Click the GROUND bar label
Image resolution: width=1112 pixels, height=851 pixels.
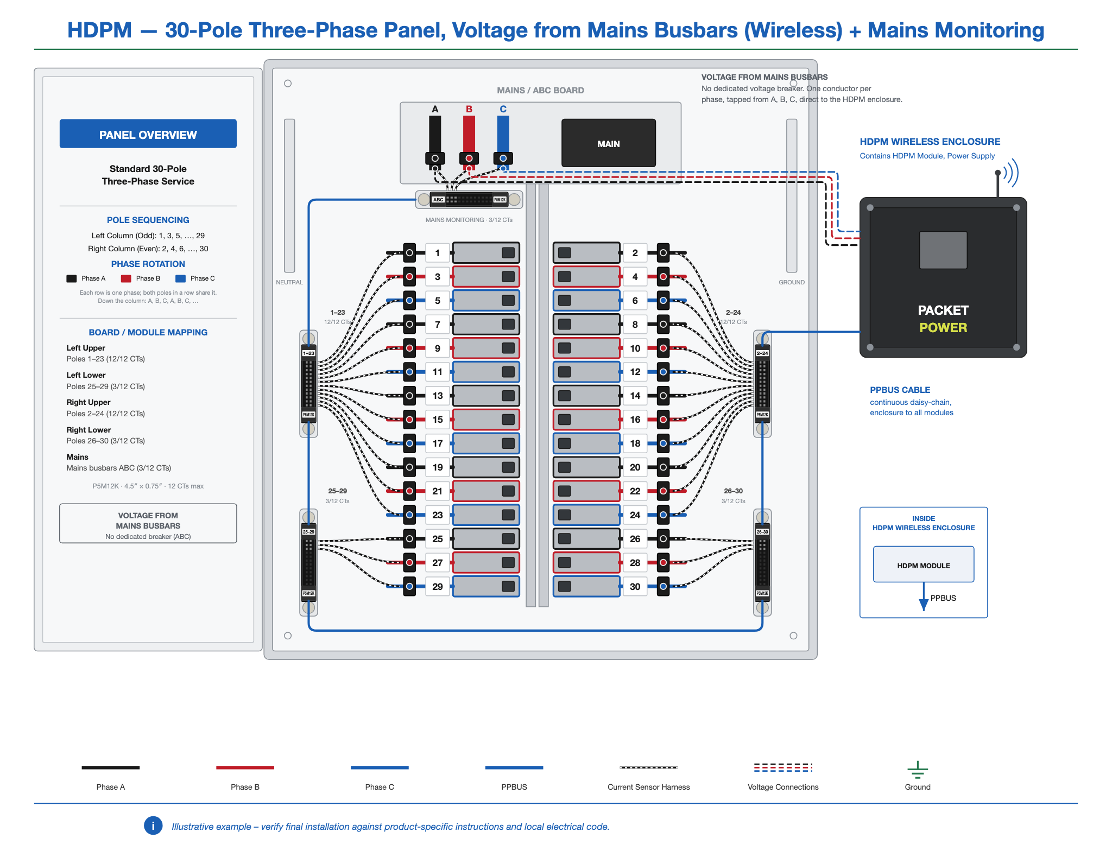click(792, 282)
